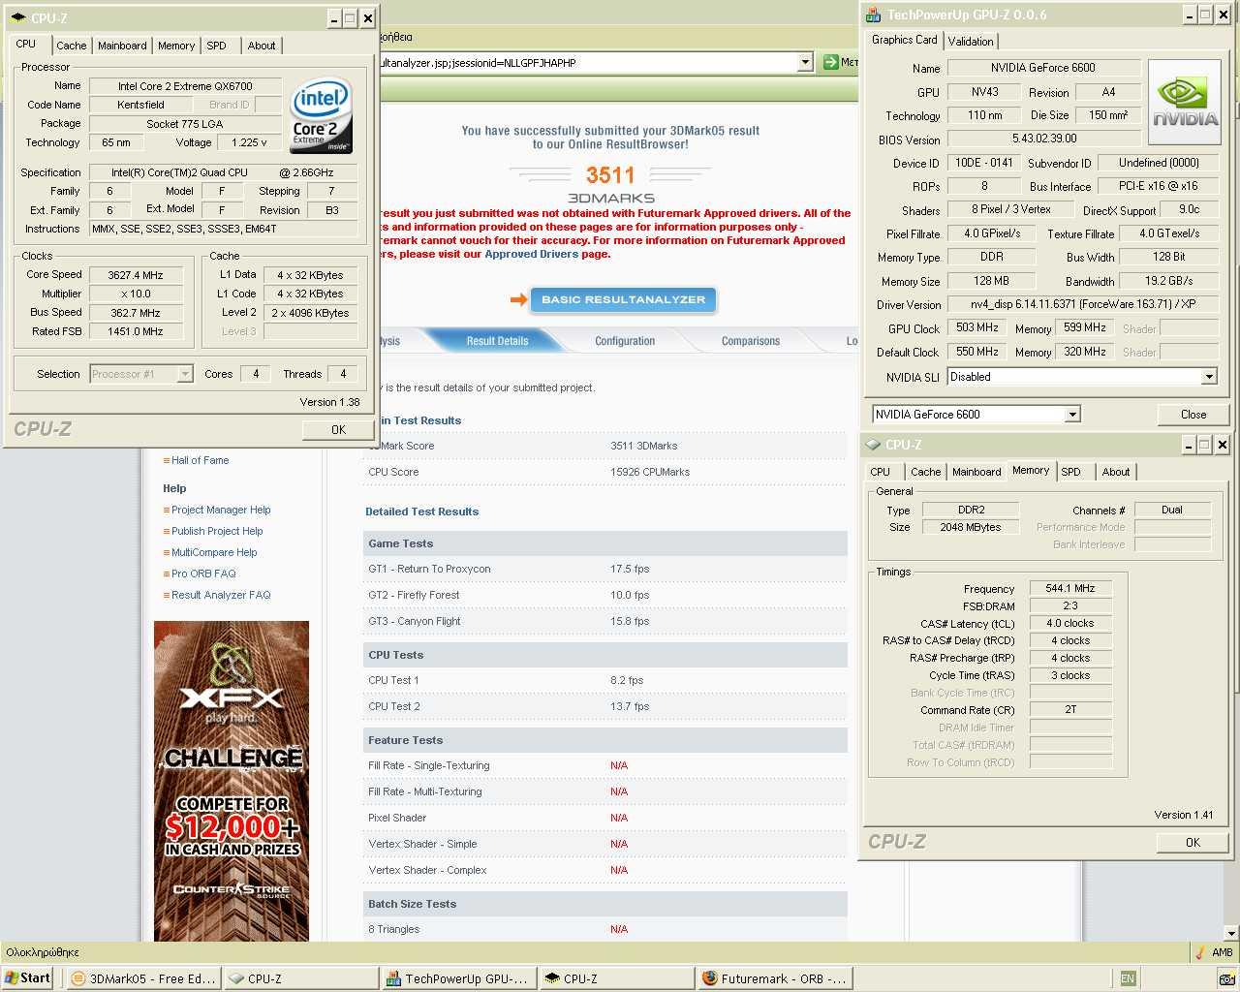Open Publish Project Help link
Screen dimensions: 1240x992
[217, 531]
